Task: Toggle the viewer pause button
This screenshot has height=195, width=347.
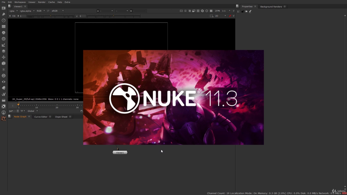Action: click(211, 11)
